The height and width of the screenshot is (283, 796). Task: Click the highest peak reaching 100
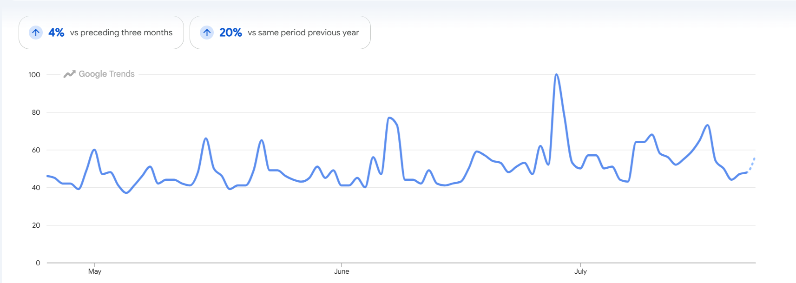pos(556,75)
